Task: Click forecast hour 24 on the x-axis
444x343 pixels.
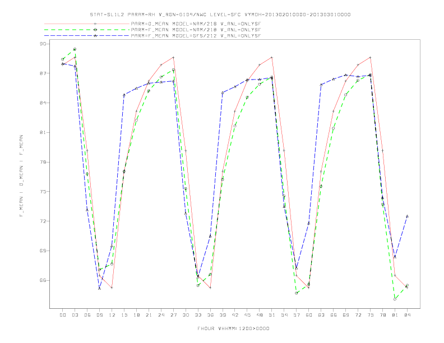Action: pos(161,315)
